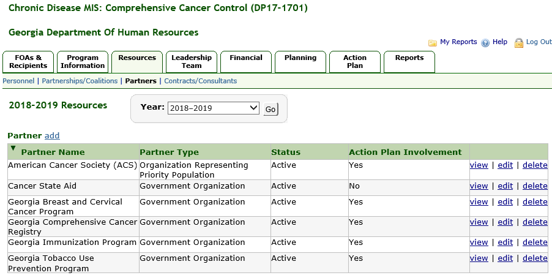Click the Log Out padlock icon
Image resolution: width=552 pixels, height=278 pixels.
(519, 43)
